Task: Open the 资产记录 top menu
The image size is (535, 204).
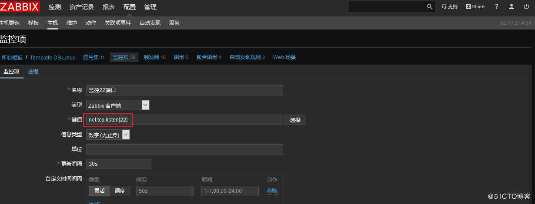Action: click(x=82, y=7)
